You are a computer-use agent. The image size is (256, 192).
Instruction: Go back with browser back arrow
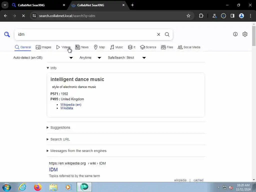(5, 16)
